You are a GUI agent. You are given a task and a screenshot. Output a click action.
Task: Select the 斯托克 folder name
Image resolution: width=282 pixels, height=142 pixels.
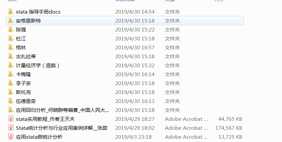(23, 92)
